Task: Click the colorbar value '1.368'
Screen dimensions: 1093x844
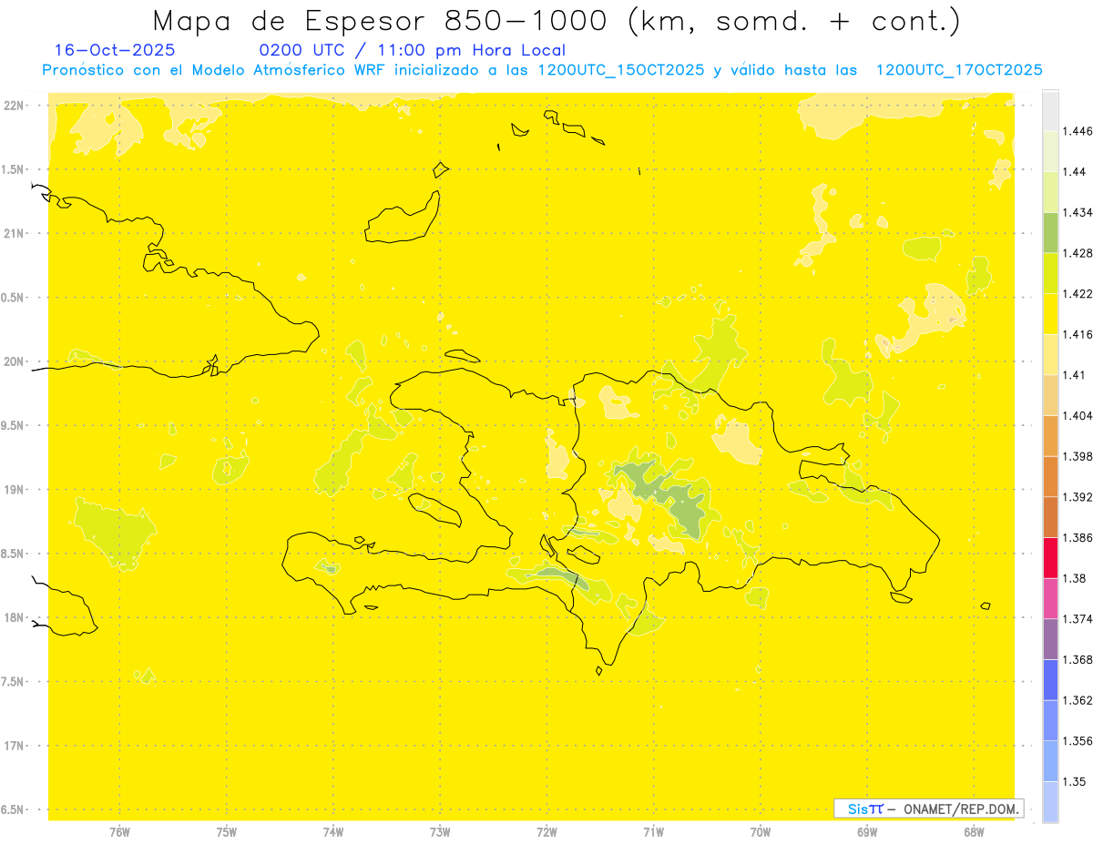Action: pyautogui.click(x=1078, y=659)
